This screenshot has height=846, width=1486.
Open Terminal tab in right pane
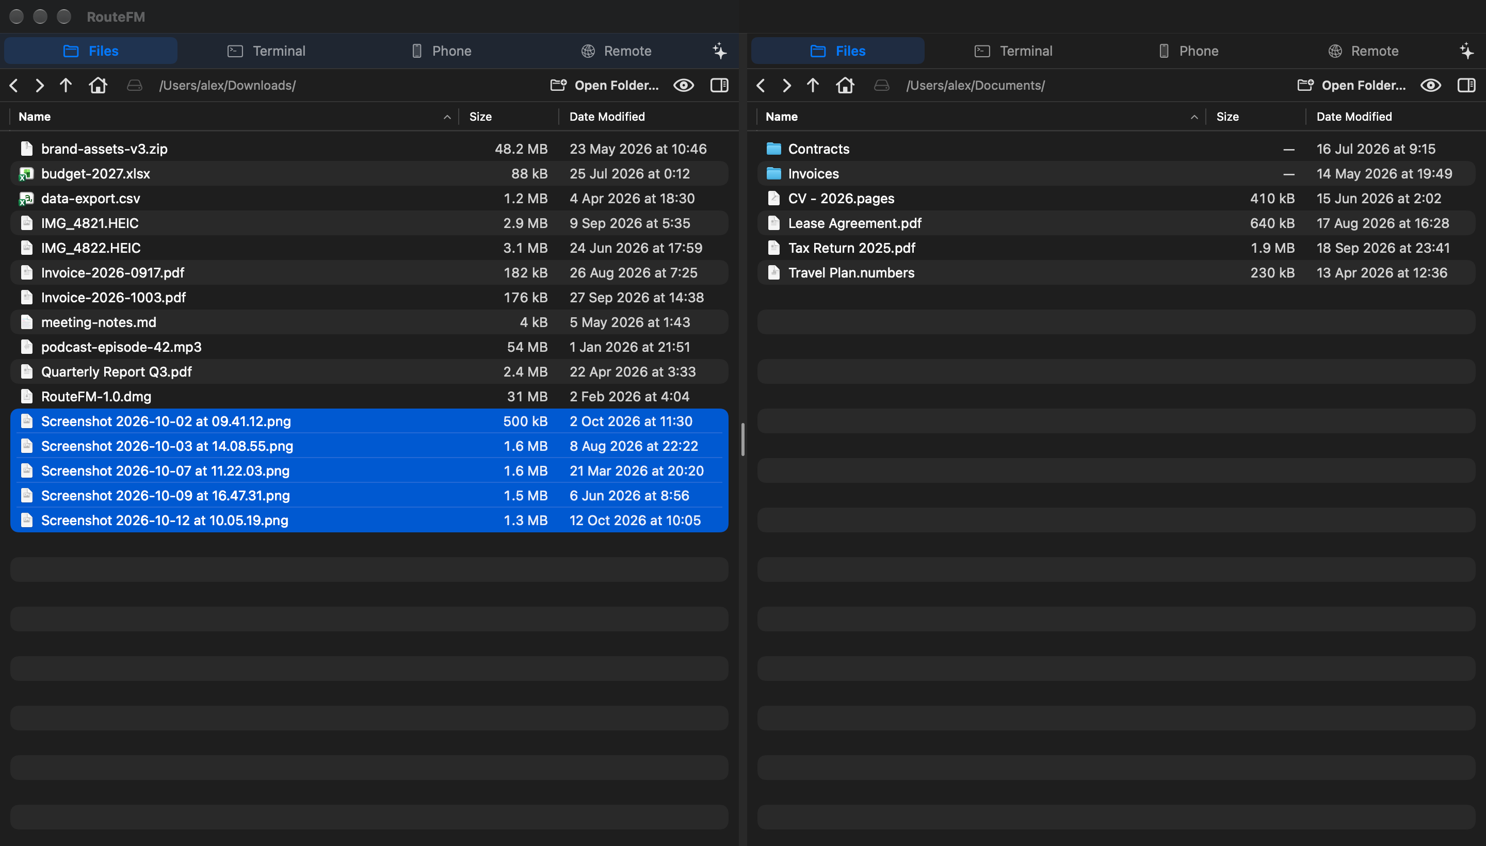pos(1013,51)
